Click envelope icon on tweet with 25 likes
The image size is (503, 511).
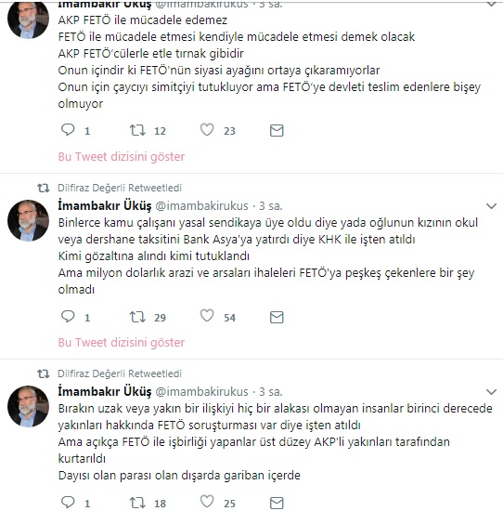277,503
